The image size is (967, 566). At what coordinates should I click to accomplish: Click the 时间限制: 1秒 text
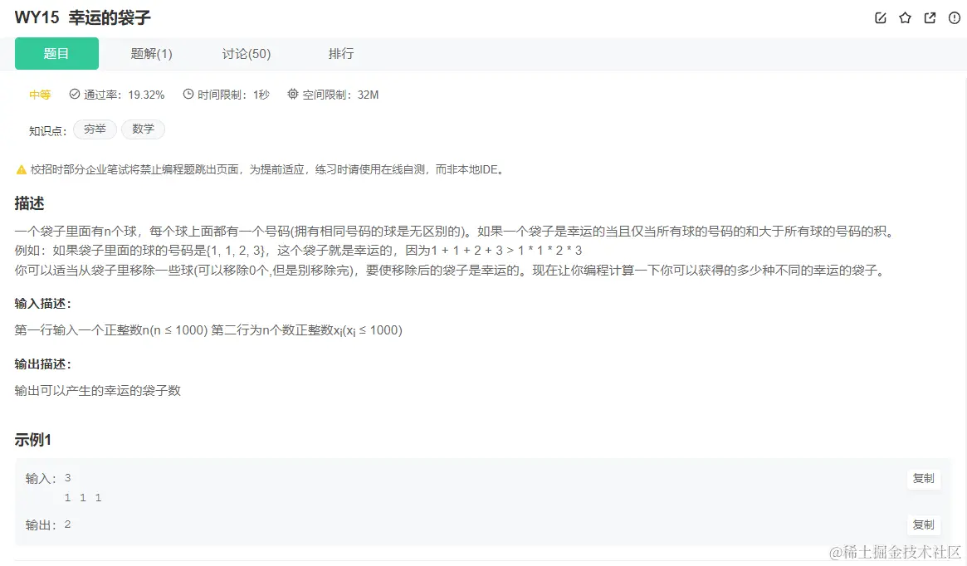[234, 95]
